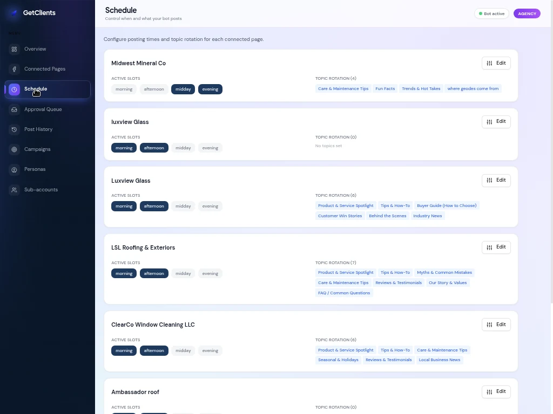553x414 pixels.
Task: Open the Personas section
Action: pos(48,169)
